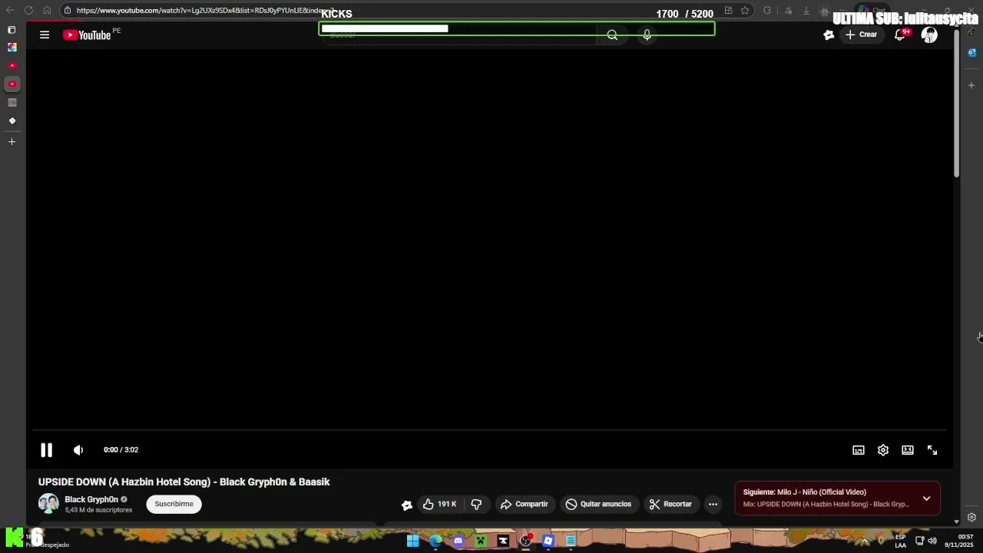Screen dimensions: 983x553
Task: Open the Outlook sidebar icon
Action: tap(971, 52)
